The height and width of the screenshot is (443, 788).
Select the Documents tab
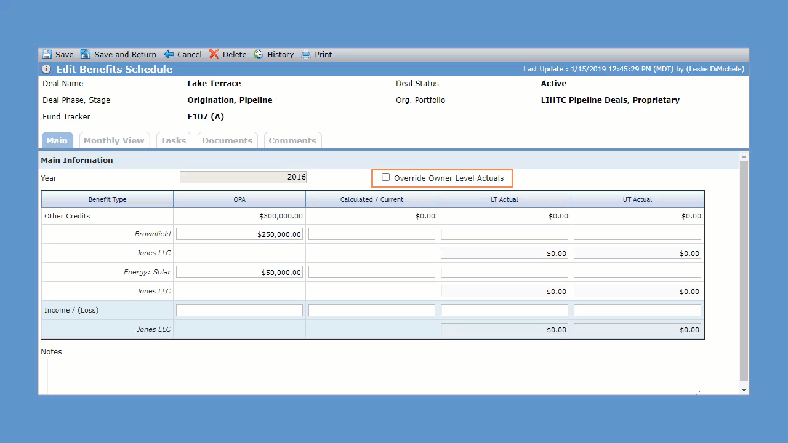(227, 140)
